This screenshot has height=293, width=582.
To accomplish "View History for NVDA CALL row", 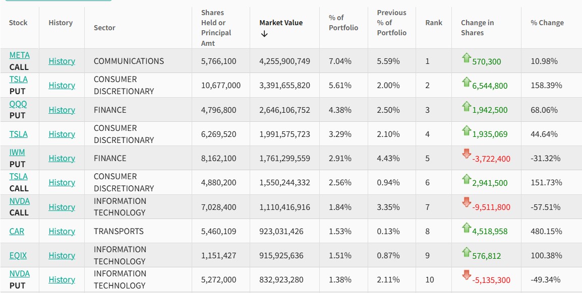I will (62, 207).
